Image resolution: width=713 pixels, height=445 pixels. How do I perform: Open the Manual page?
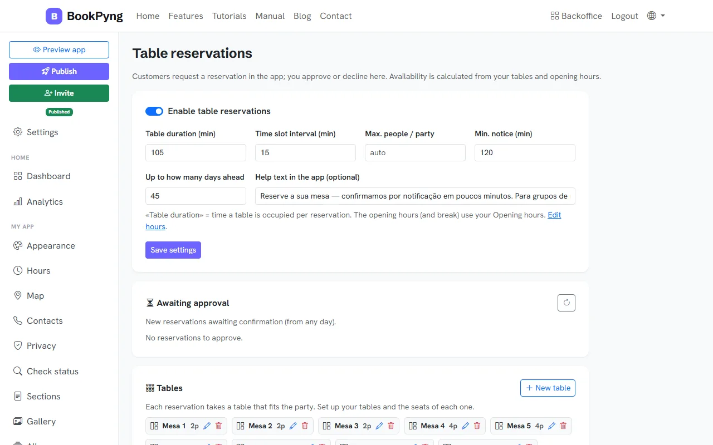click(x=270, y=16)
